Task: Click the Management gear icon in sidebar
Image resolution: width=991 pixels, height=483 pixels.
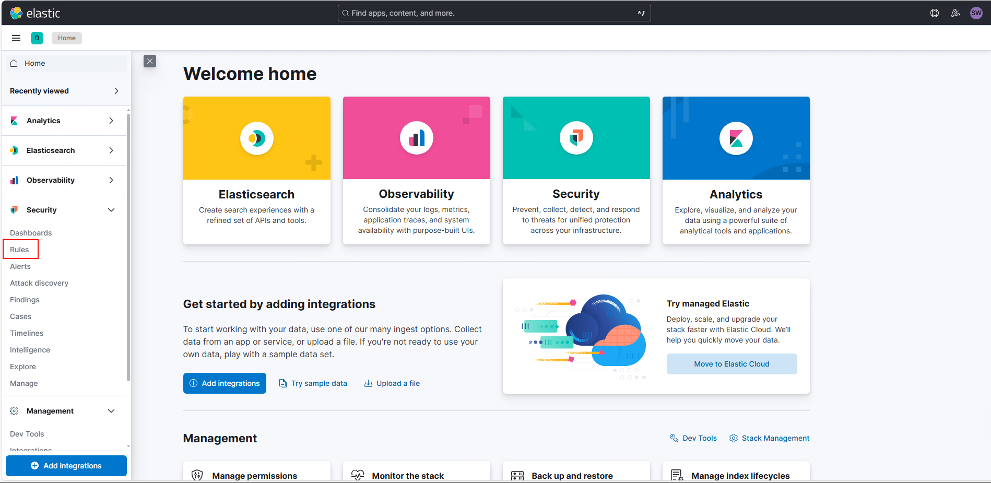Action: (14, 411)
